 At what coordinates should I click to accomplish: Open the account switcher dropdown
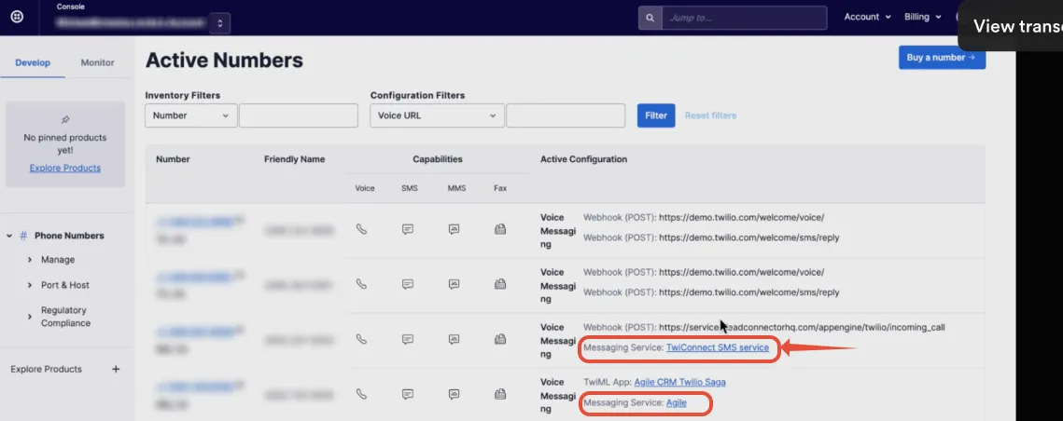219,23
